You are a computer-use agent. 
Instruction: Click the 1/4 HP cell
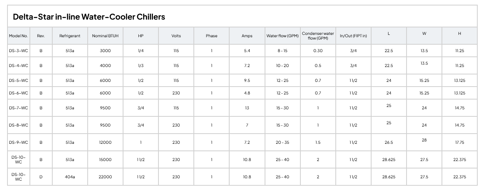pyautogui.click(x=141, y=51)
